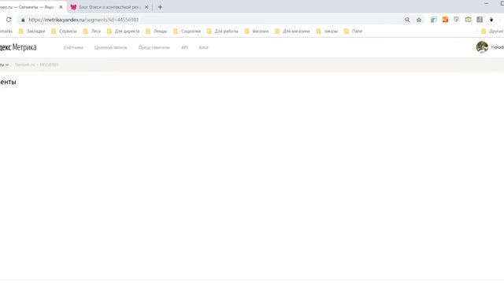The height and width of the screenshot is (283, 504).
Task: Click the padlock site info icon
Action: [23, 20]
